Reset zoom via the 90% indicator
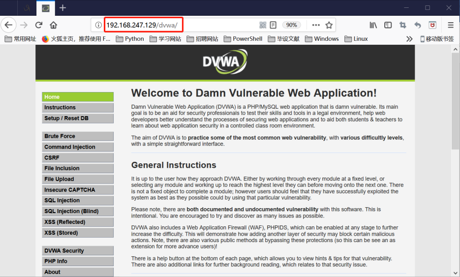This screenshot has height=277, width=460. point(291,25)
